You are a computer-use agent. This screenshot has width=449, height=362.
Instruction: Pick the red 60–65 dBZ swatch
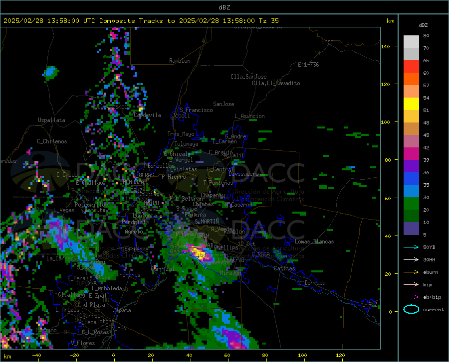click(411, 67)
